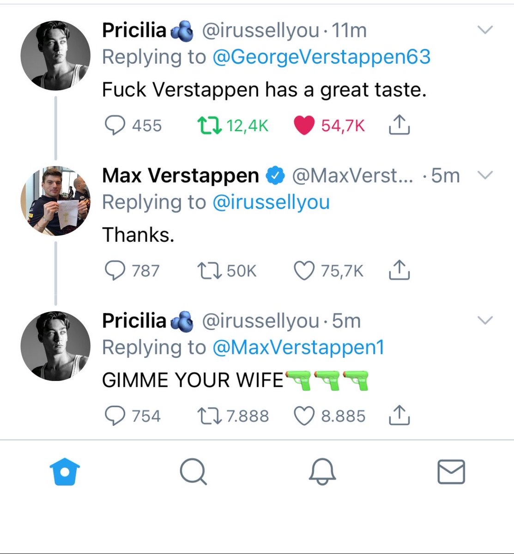Share Max Verstappen's tweet
Viewport: 514px width, 554px height.
(x=399, y=270)
